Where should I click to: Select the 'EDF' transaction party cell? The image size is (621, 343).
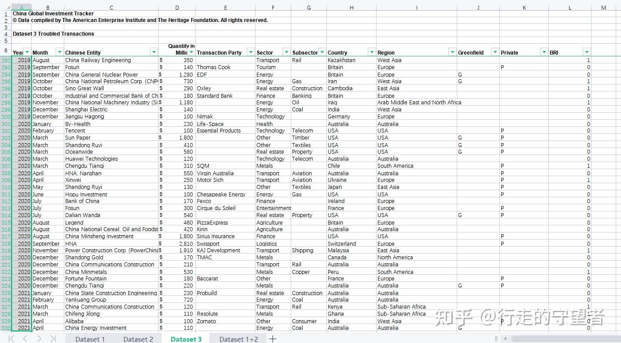tap(225, 74)
